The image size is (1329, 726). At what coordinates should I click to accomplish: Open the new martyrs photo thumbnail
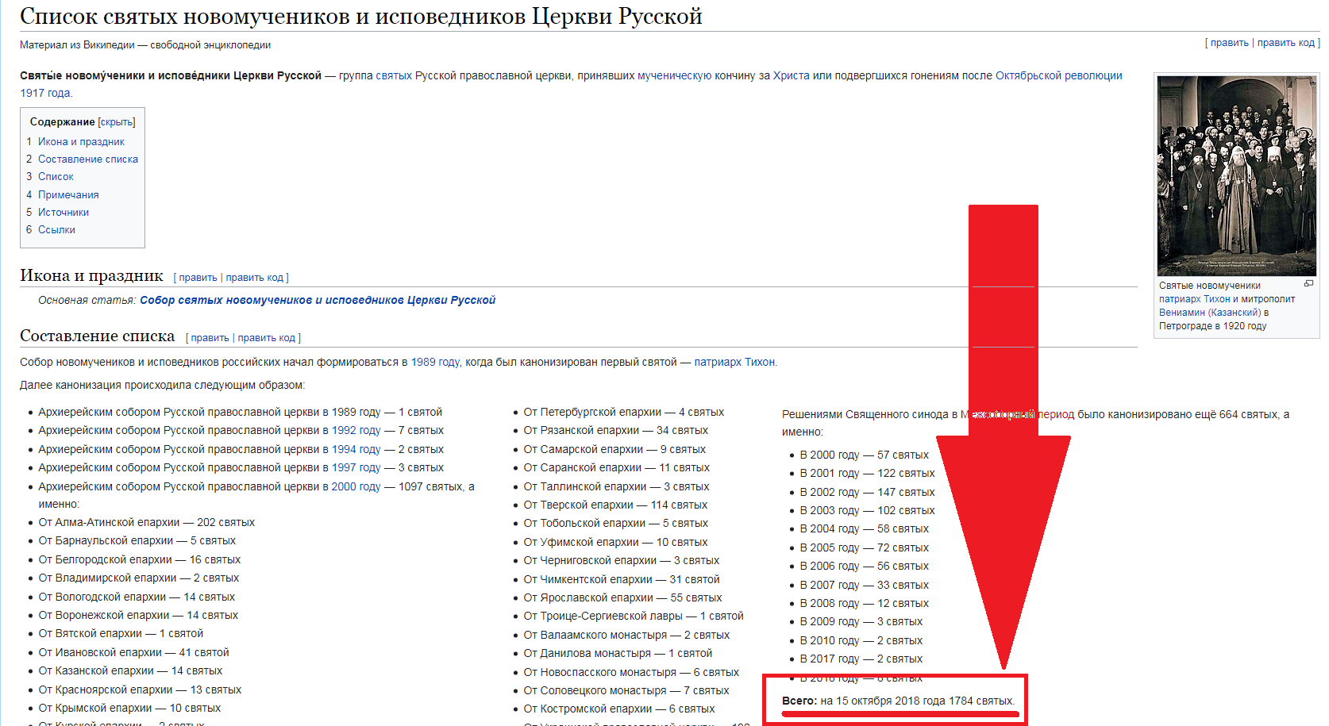click(x=1236, y=175)
